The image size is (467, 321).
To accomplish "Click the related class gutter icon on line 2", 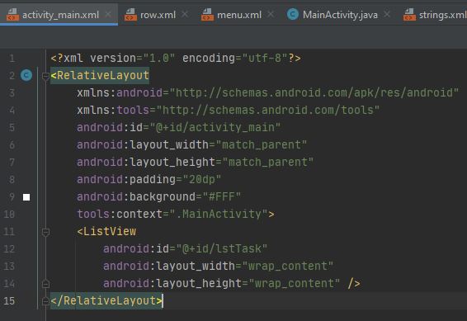I will (x=26, y=75).
